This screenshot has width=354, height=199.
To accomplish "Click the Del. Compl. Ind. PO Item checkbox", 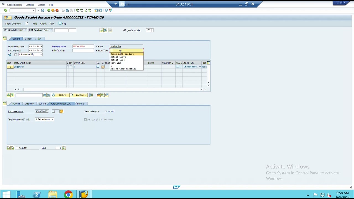I will tap(85, 119).
